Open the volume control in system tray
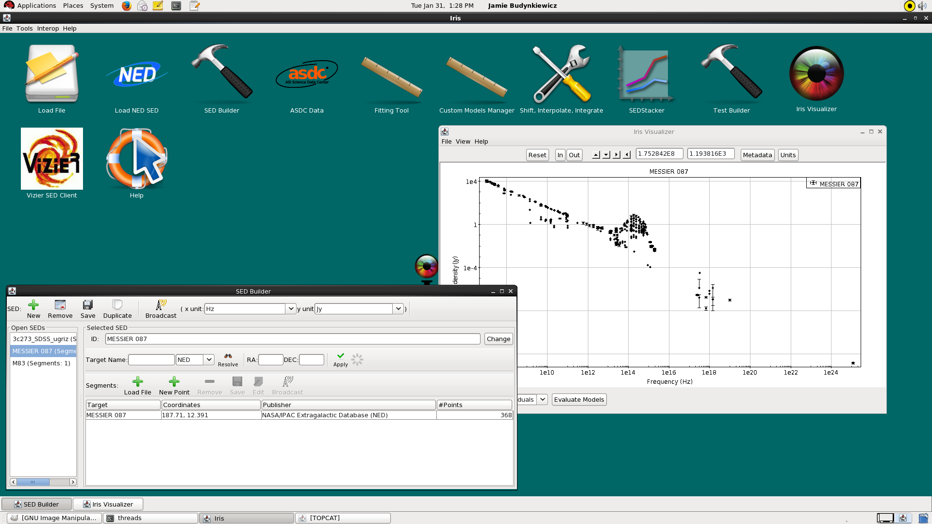This screenshot has height=524, width=932. click(922, 6)
